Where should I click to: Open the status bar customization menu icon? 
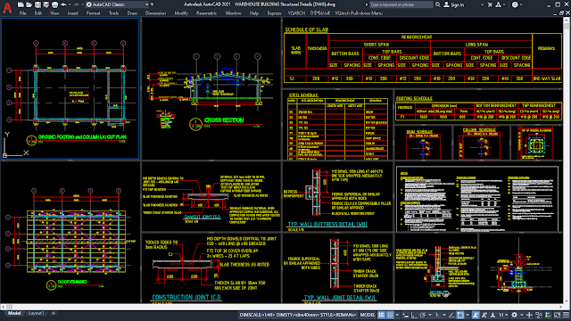point(566,315)
